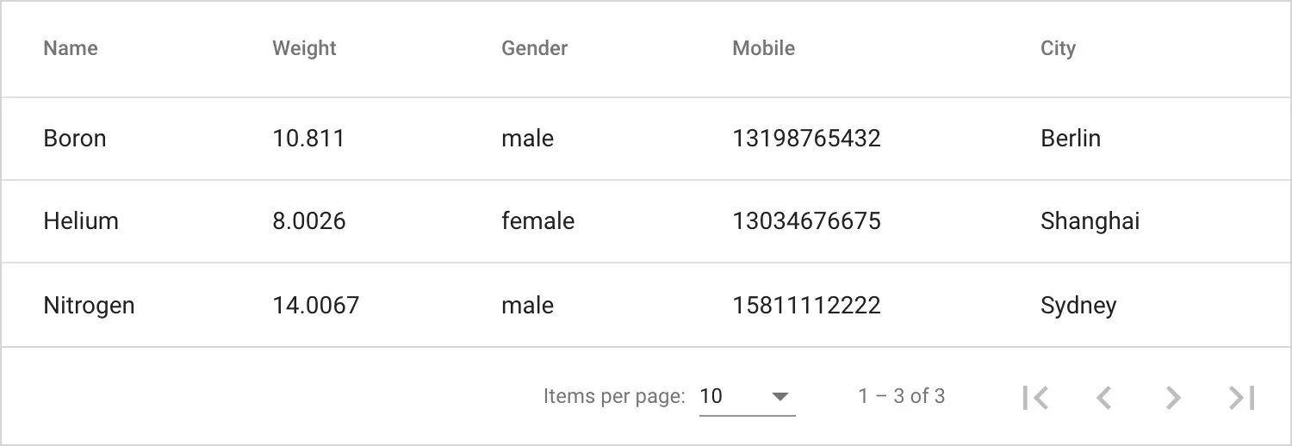
Task: Click the previous page arrow
Action: [x=1104, y=397]
